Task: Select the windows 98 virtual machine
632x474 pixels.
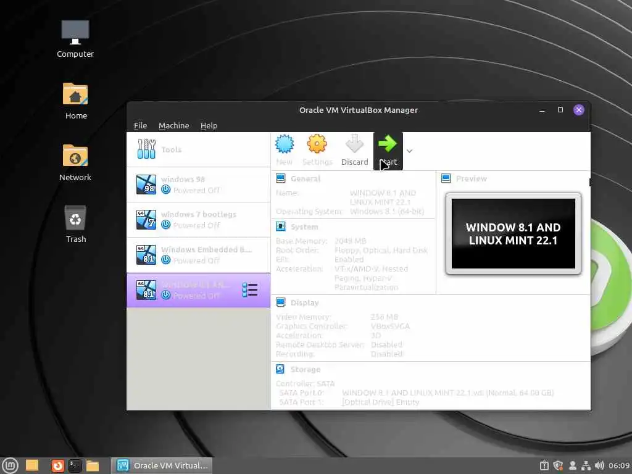Action: pyautogui.click(x=198, y=185)
